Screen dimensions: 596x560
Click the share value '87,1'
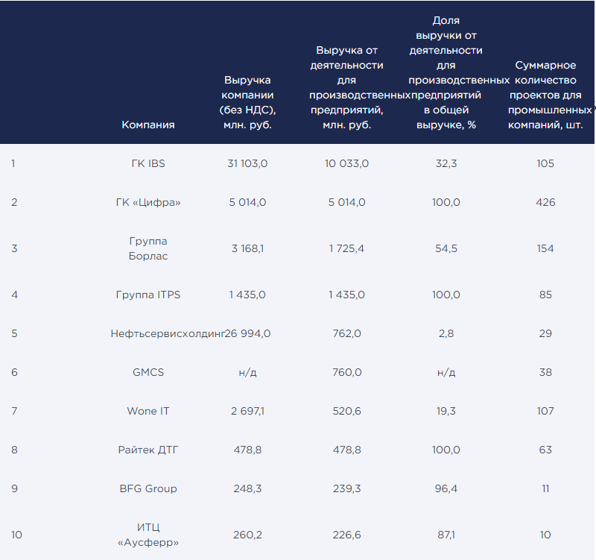tap(446, 535)
